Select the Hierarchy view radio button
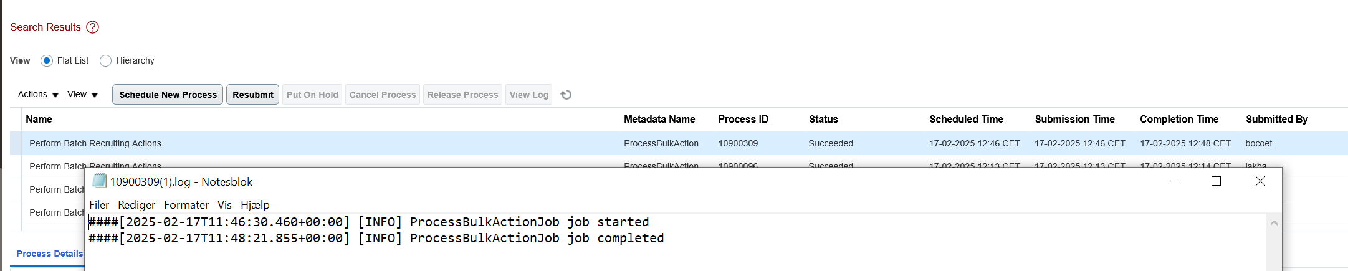The width and height of the screenshot is (1348, 271). click(x=105, y=60)
